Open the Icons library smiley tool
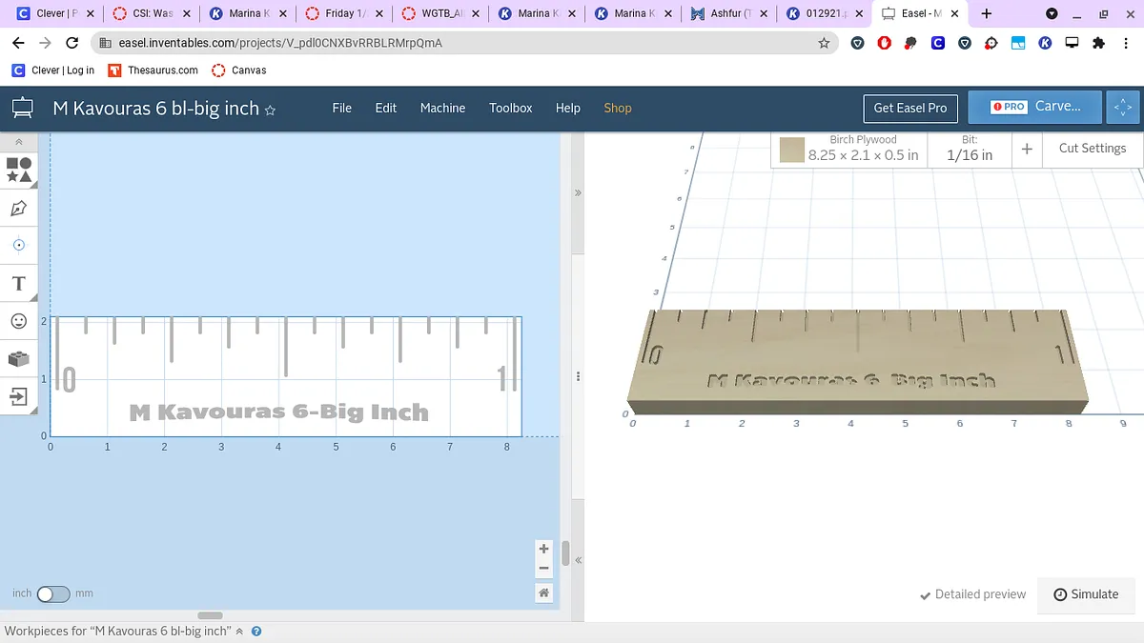 pyautogui.click(x=19, y=322)
